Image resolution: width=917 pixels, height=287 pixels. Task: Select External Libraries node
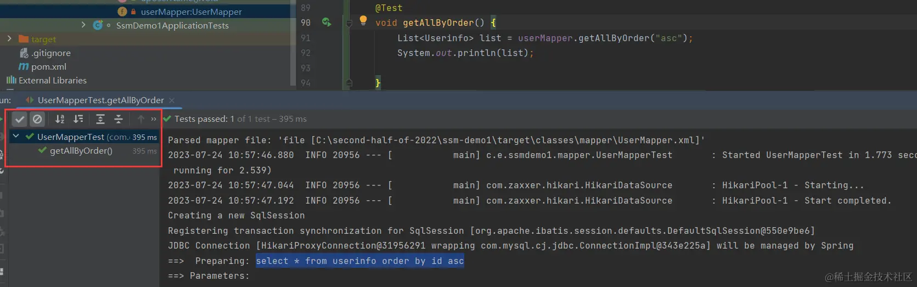[x=53, y=81]
